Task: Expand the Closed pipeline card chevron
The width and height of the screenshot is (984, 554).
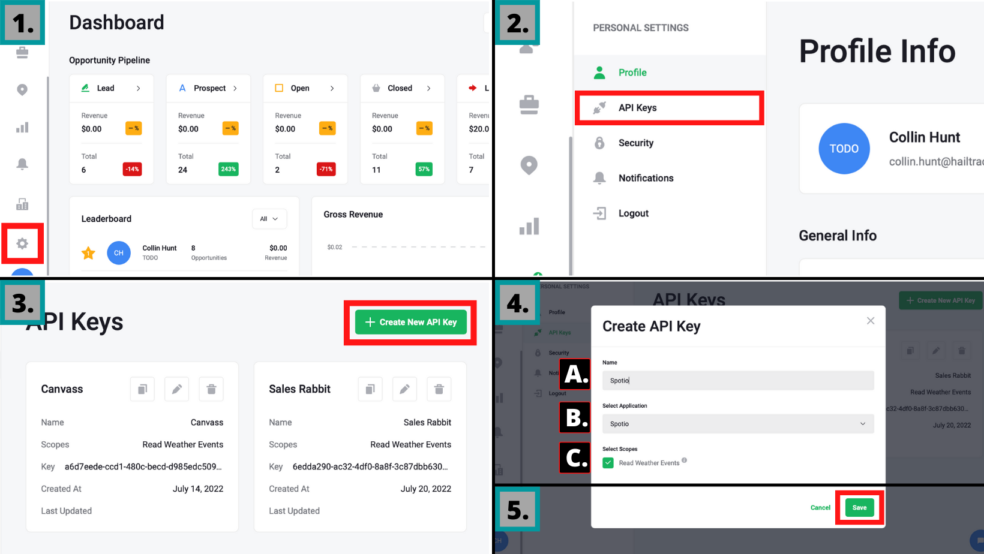Action: [x=429, y=88]
